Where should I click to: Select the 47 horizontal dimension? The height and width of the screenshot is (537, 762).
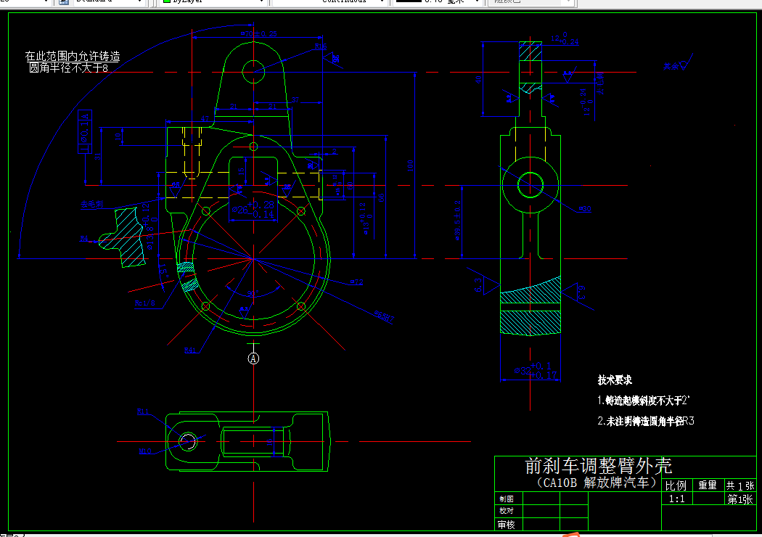(205, 118)
